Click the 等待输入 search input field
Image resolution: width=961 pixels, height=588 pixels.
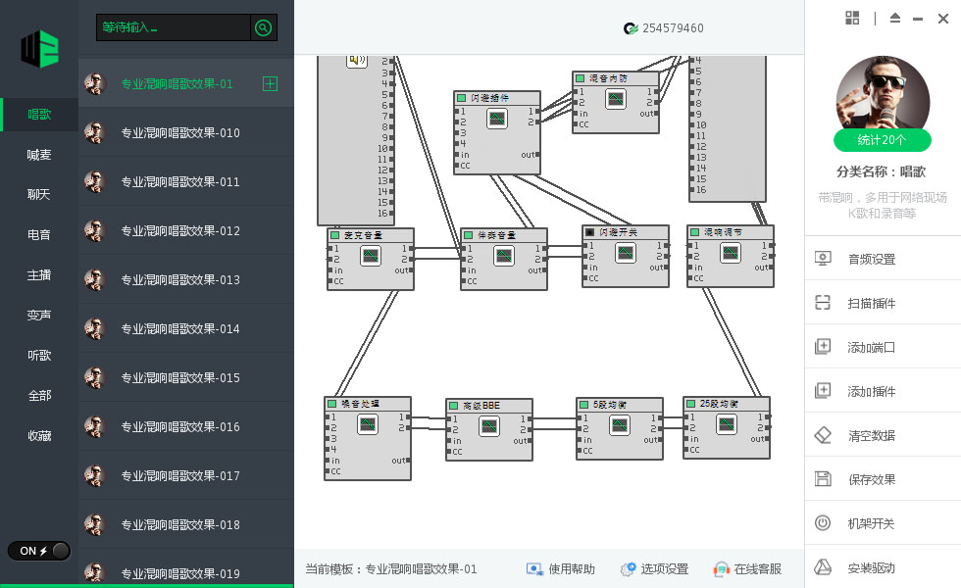pyautogui.click(x=174, y=27)
